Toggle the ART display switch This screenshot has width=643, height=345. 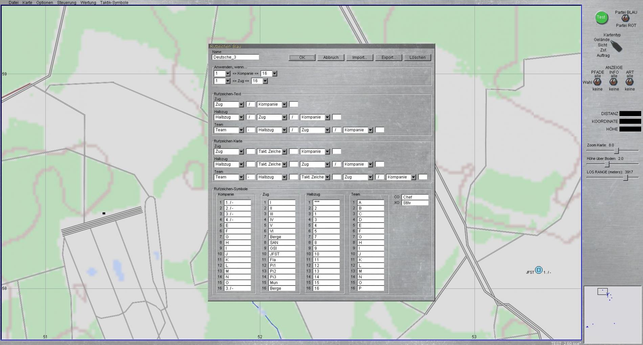(x=629, y=82)
